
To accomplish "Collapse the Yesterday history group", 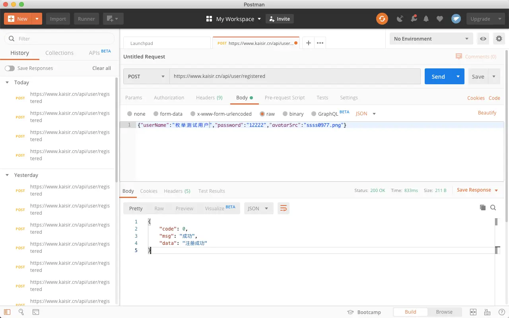I will coord(7,175).
